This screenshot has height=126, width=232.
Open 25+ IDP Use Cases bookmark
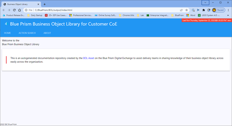click(56, 15)
